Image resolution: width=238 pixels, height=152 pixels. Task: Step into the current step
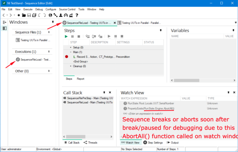tap(88, 36)
